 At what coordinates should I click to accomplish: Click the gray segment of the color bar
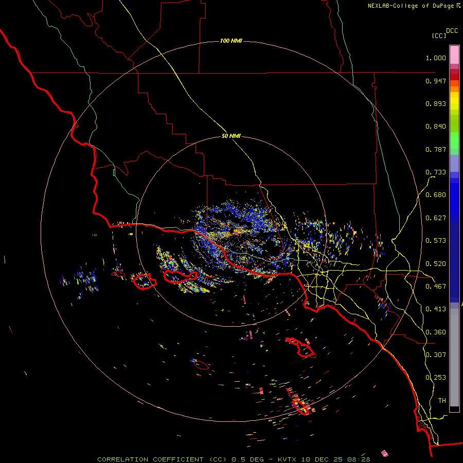point(454,358)
